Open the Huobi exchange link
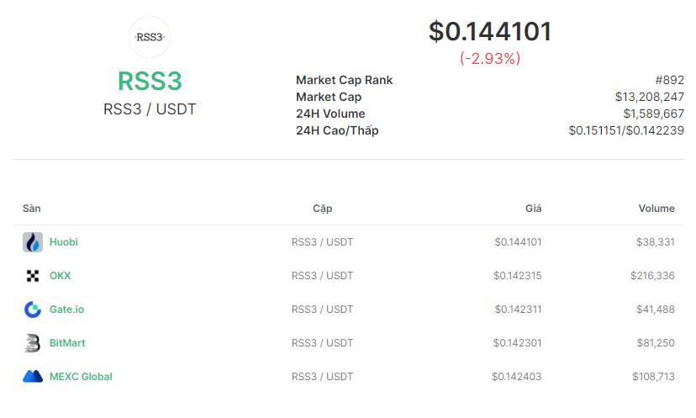 click(64, 242)
